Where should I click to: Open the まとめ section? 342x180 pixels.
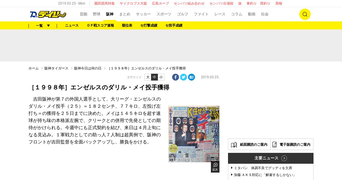pos(125,14)
